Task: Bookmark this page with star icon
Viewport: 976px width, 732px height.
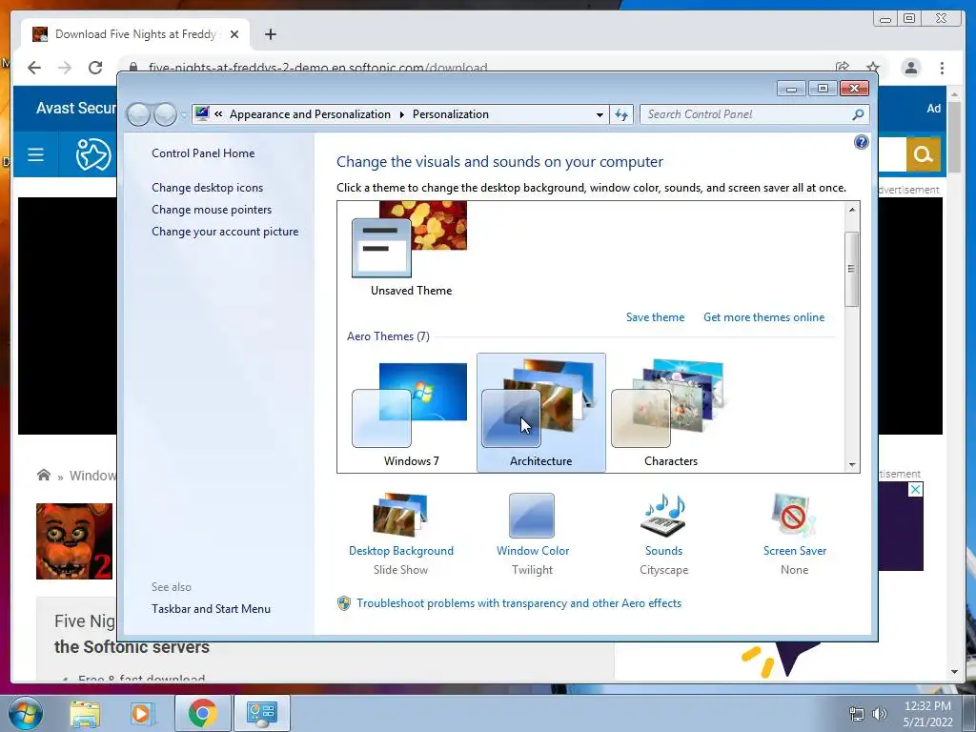Action: coord(873,68)
